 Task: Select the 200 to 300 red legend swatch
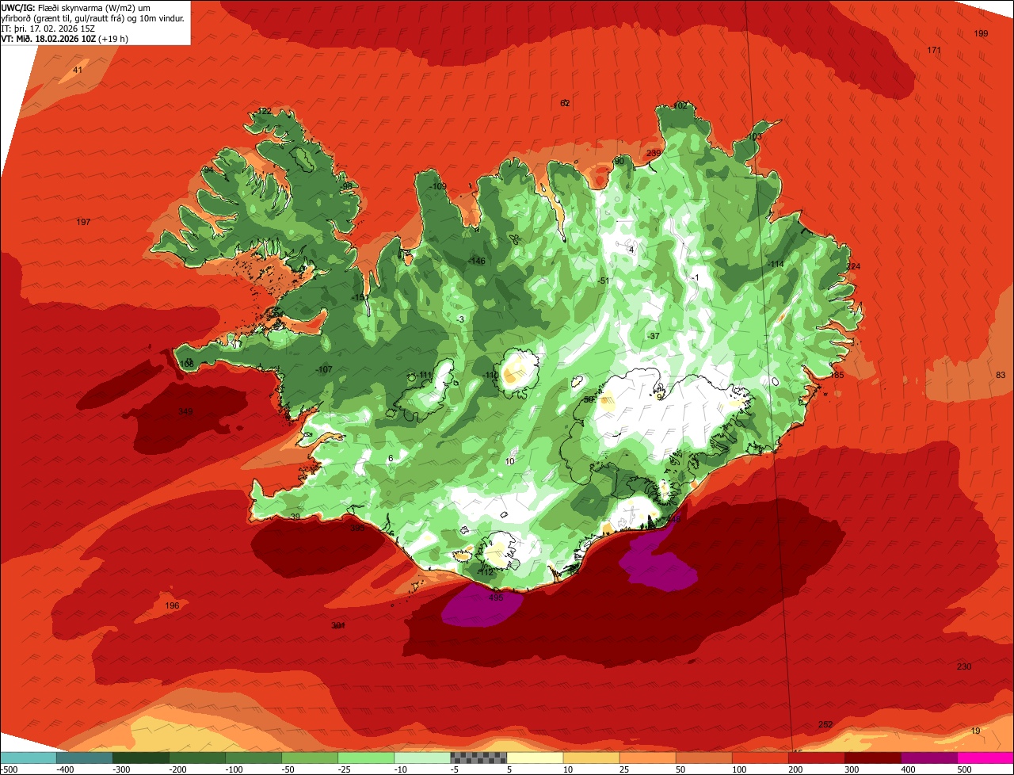point(816,758)
